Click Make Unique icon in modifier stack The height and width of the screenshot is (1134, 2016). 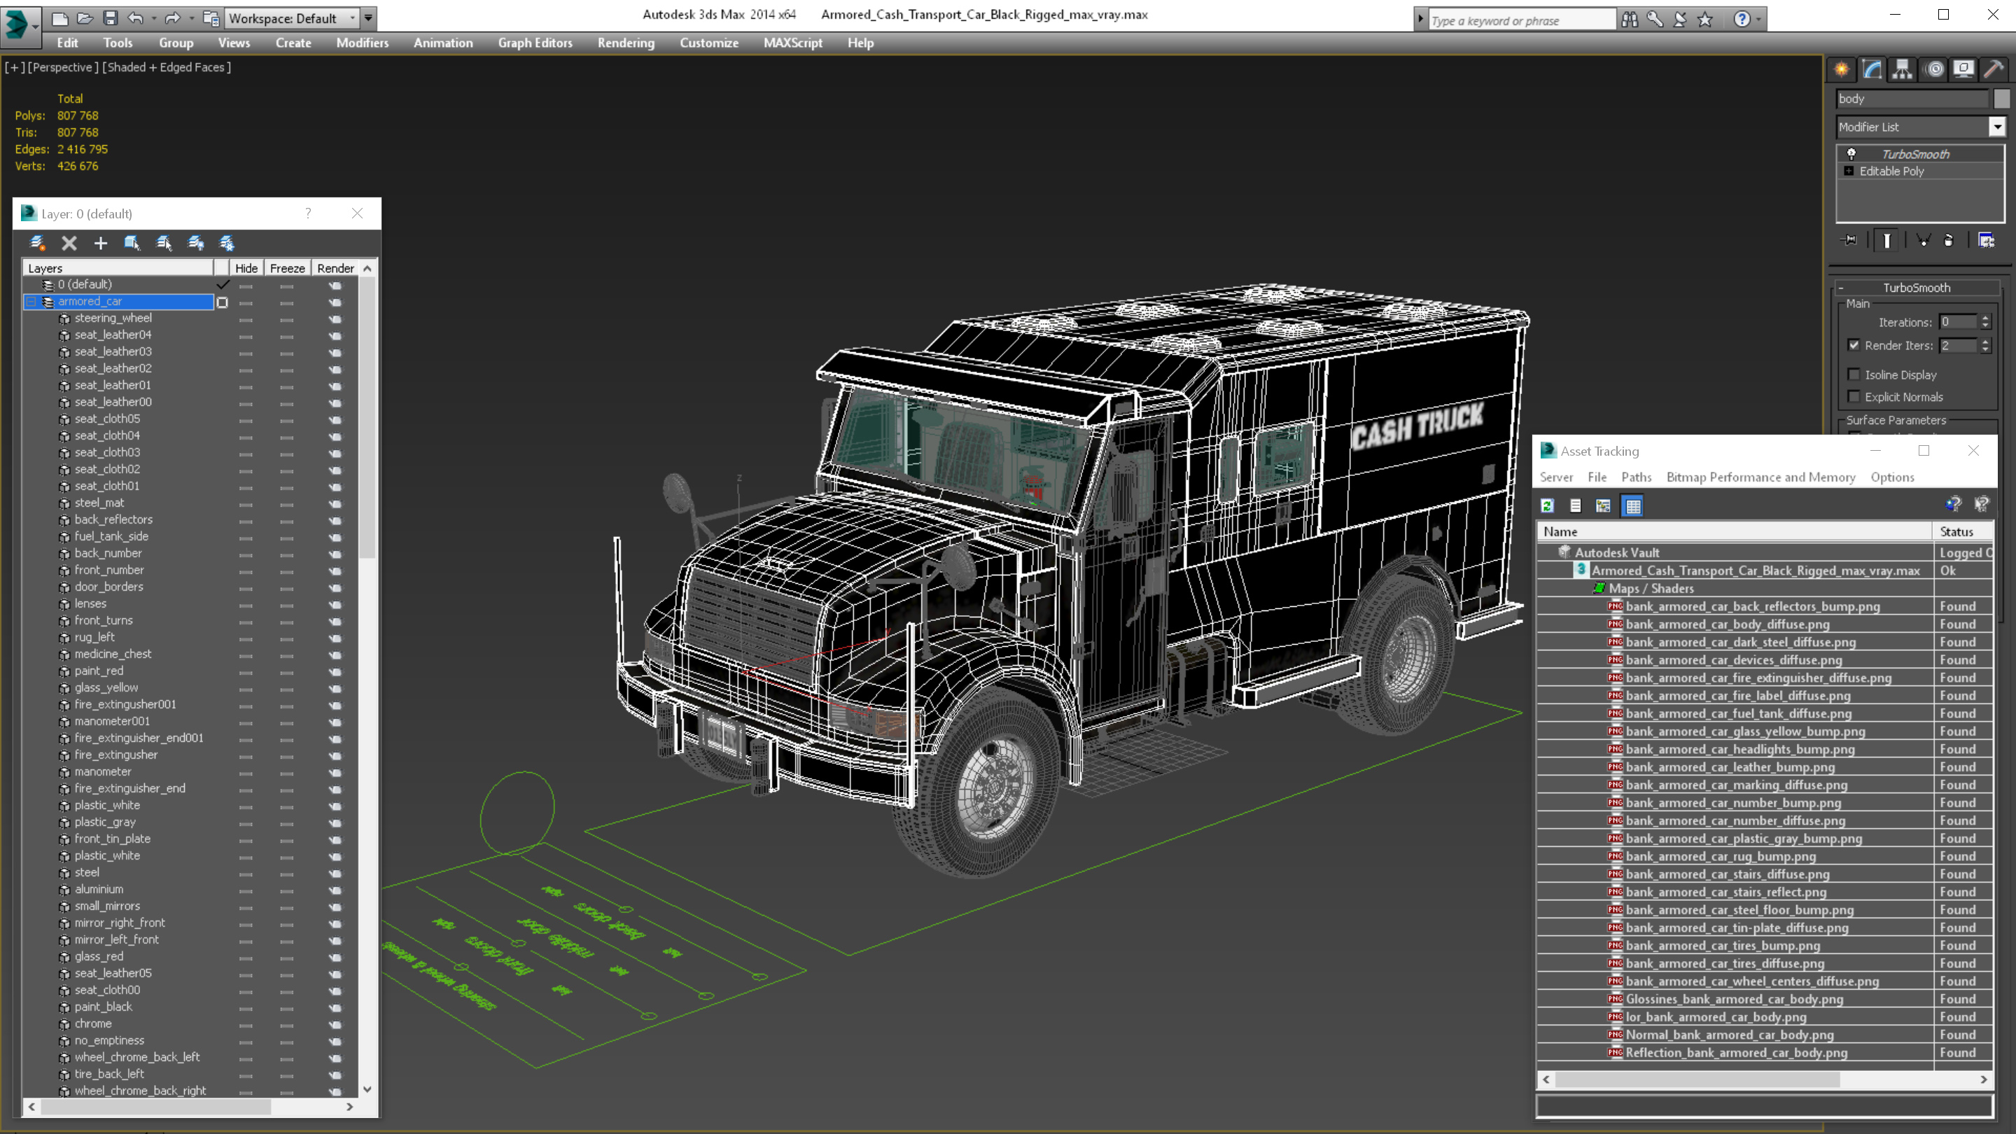pyautogui.click(x=1924, y=240)
